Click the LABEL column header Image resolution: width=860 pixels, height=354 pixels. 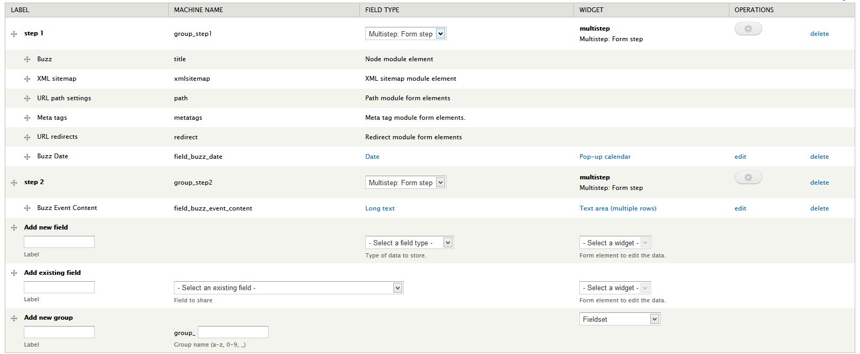pos(20,10)
